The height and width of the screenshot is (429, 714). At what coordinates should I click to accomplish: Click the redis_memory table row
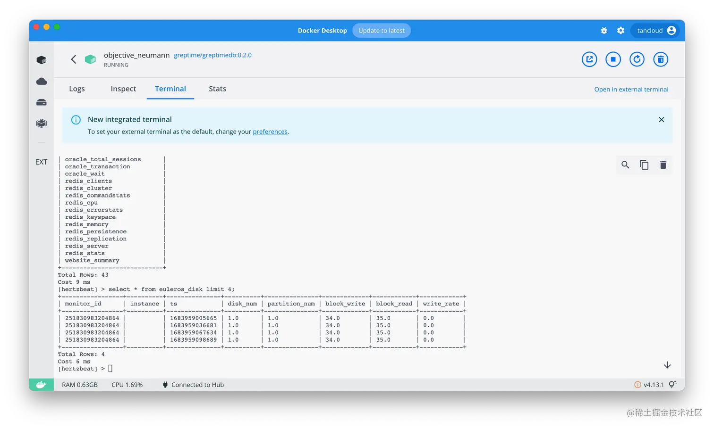[x=87, y=224]
